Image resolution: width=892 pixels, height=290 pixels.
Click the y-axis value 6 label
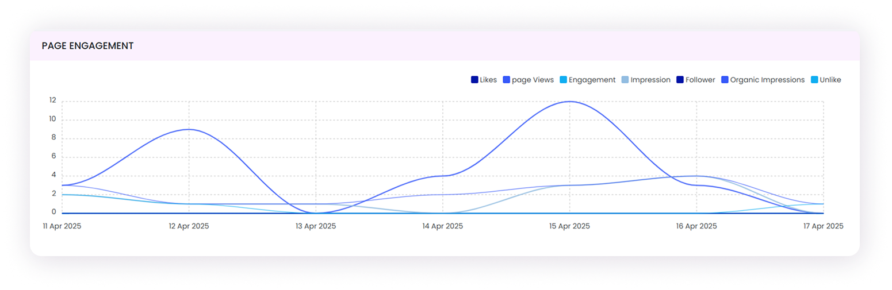pos(53,157)
